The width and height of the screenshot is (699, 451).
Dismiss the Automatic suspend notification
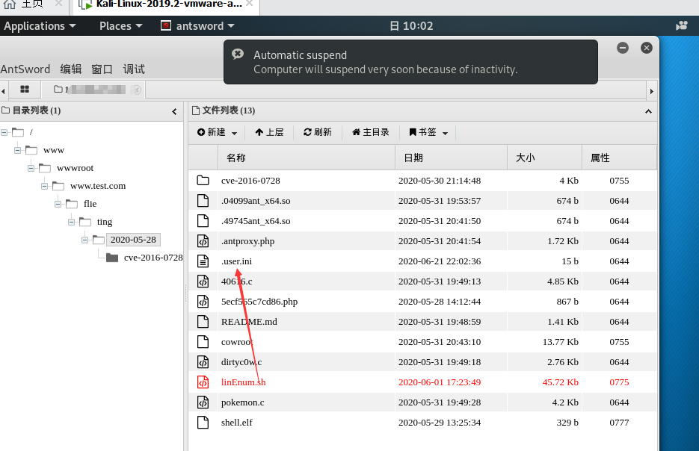pos(646,47)
